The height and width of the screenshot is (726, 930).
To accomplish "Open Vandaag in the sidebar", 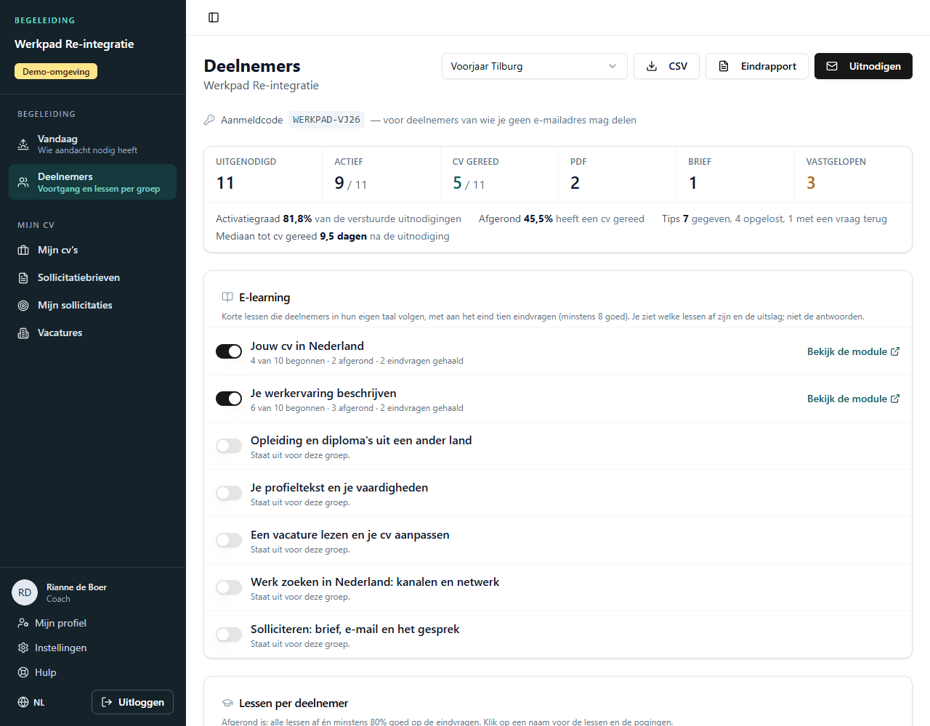I will (x=92, y=144).
